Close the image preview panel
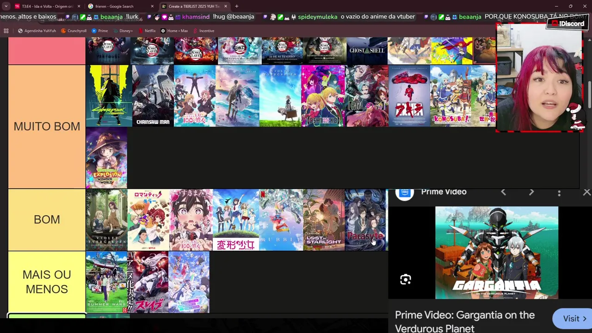 [586, 192]
